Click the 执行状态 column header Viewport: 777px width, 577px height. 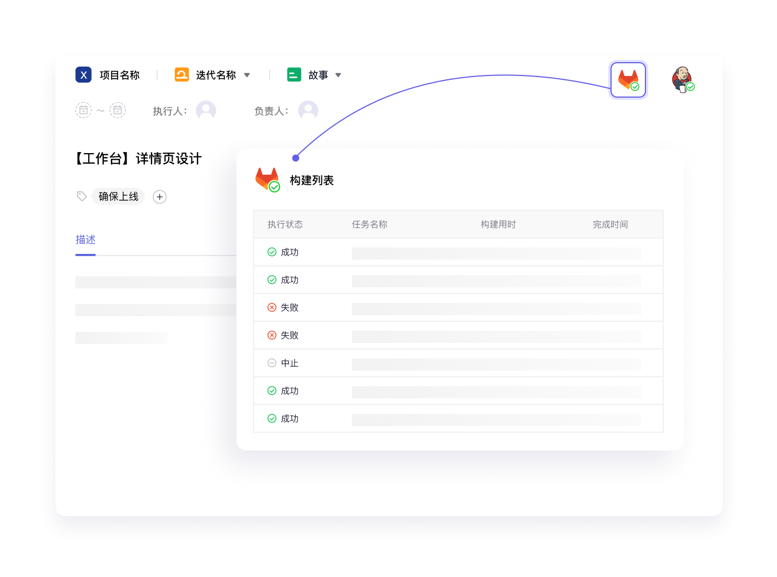[285, 224]
